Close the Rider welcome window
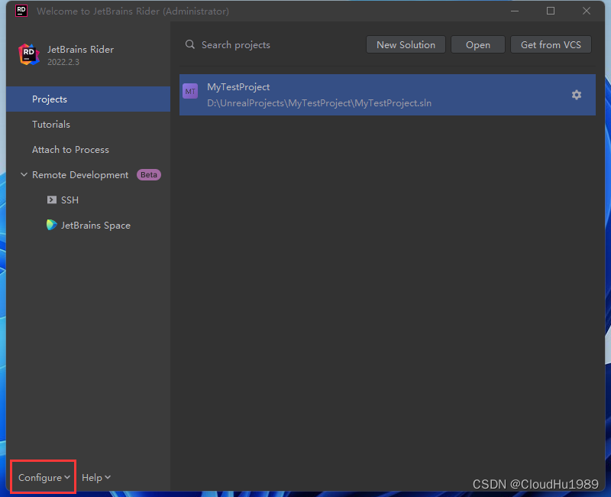This screenshot has width=611, height=497. [587, 11]
